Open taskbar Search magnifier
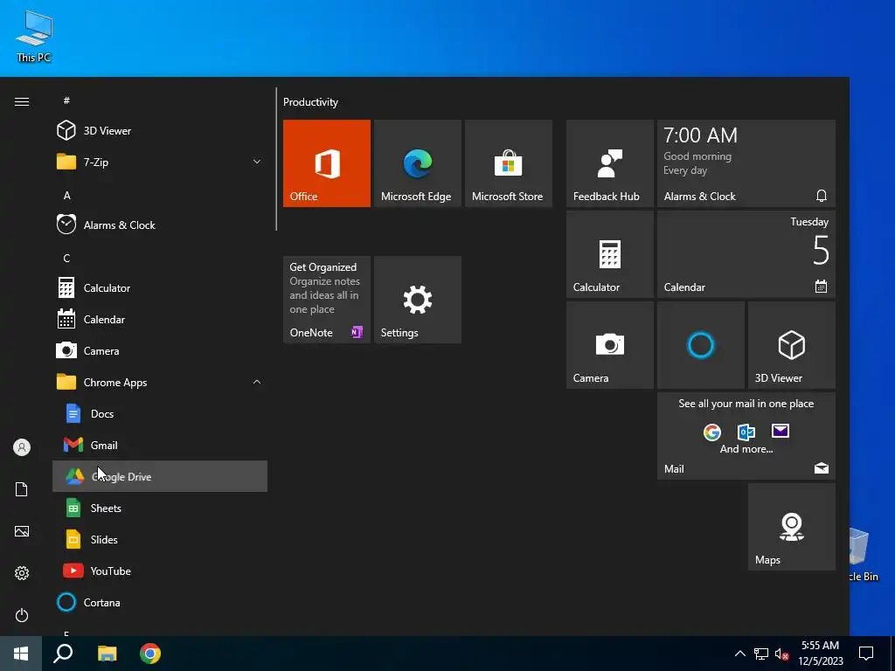 pos(63,654)
